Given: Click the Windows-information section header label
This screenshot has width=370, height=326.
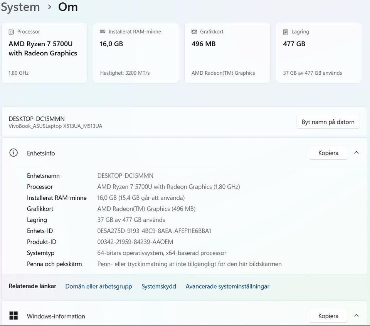Looking at the screenshot, I should (x=56, y=316).
